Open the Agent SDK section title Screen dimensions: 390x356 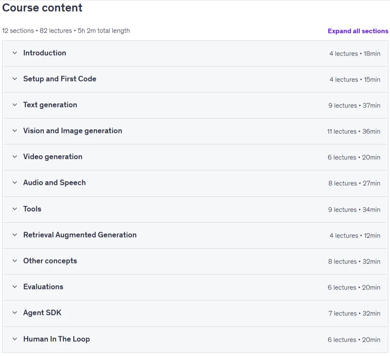coord(42,312)
